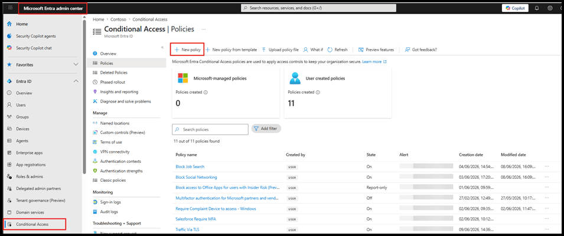The image size is (564, 236).
Task: Click Upload policy file
Action: pyautogui.click(x=280, y=50)
